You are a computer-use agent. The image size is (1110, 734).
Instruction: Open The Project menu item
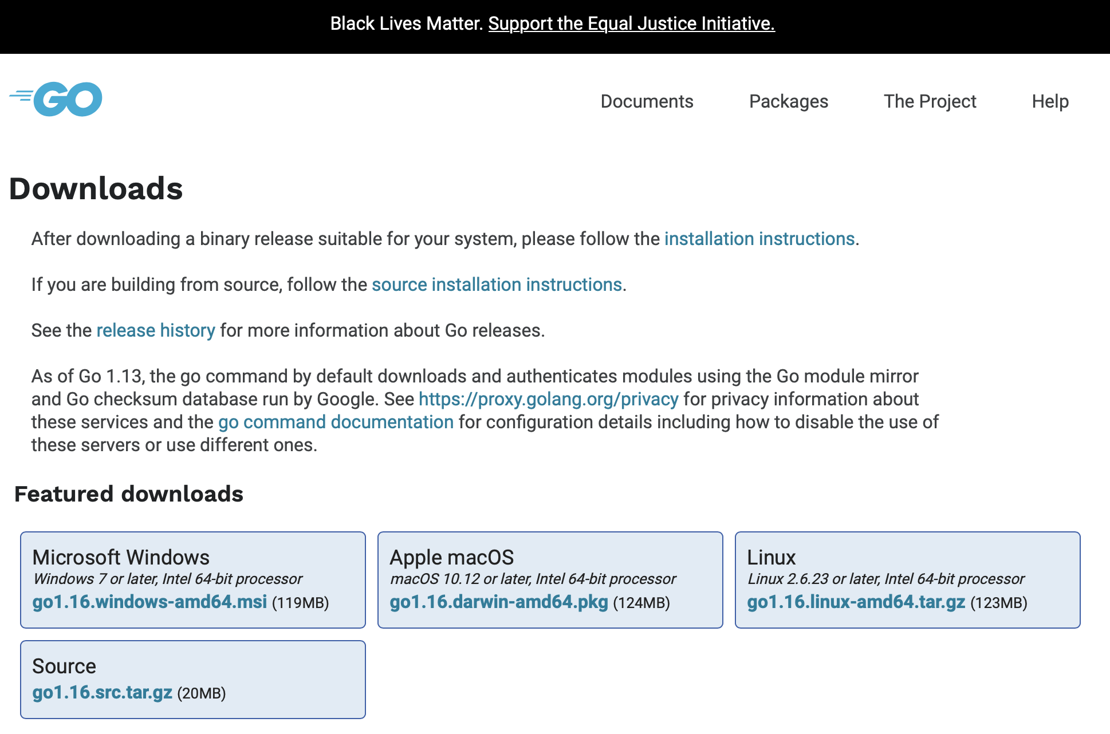(930, 101)
